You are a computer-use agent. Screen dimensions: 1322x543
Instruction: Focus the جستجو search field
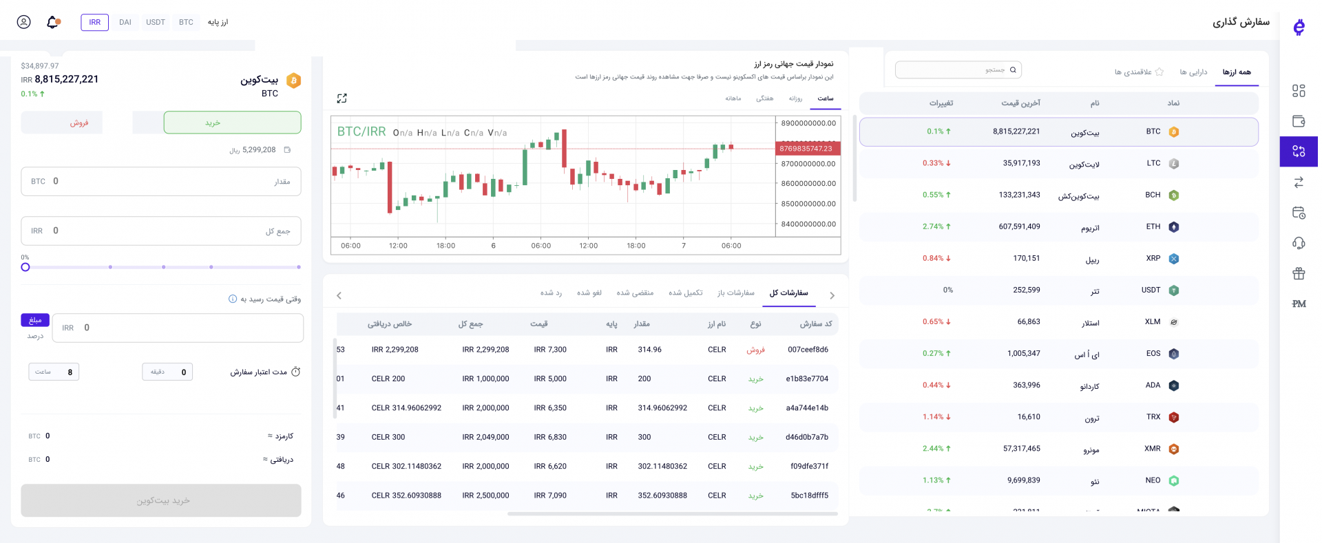958,70
